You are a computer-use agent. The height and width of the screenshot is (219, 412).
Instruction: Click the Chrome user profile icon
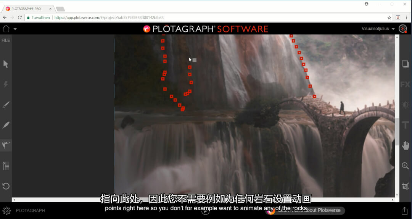point(367,4)
